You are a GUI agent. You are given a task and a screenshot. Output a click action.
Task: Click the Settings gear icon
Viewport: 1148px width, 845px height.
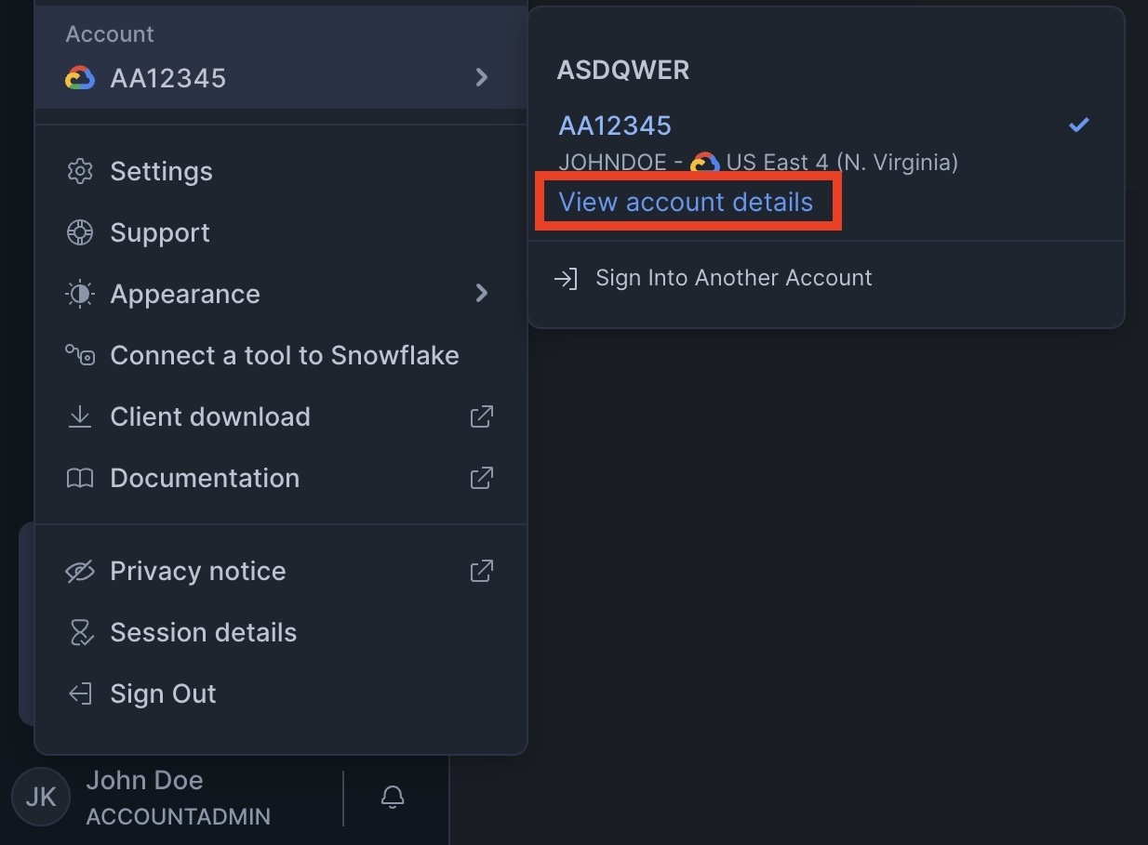point(80,171)
